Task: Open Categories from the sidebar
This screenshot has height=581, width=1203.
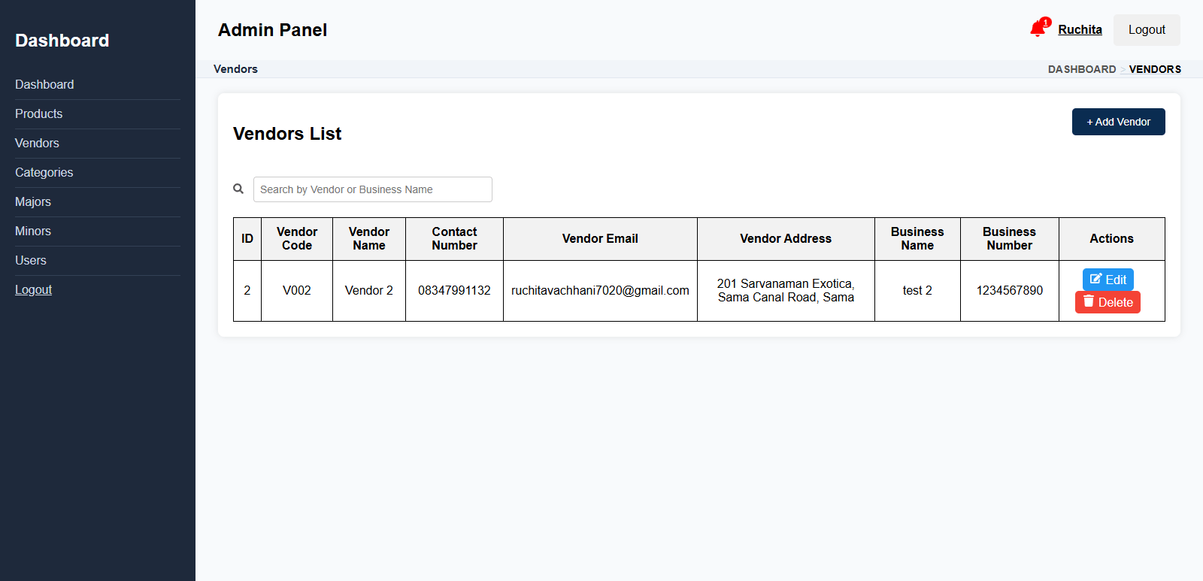Action: pos(44,172)
